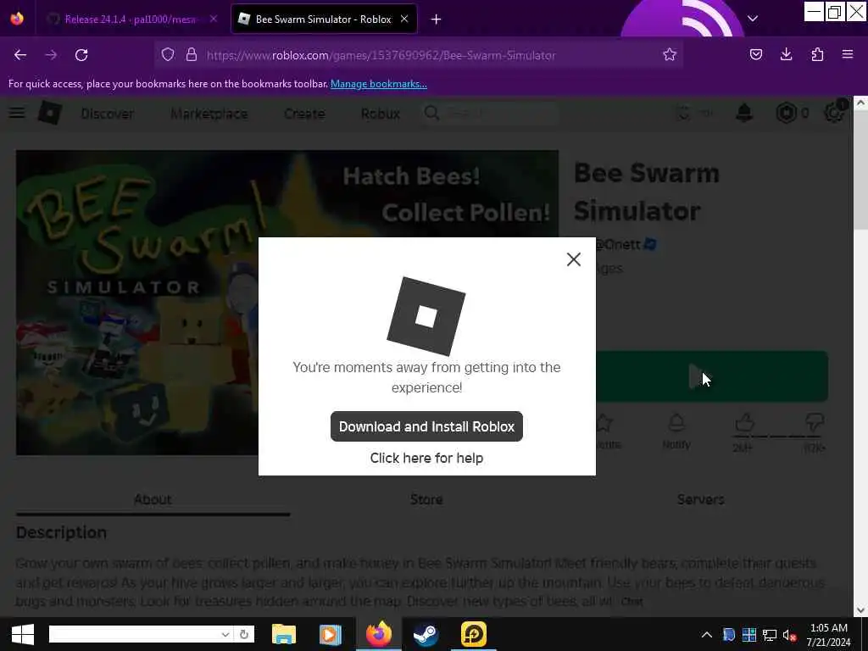Viewport: 868px width, 651px height.
Task: View site security padlock info
Action: 192,55
